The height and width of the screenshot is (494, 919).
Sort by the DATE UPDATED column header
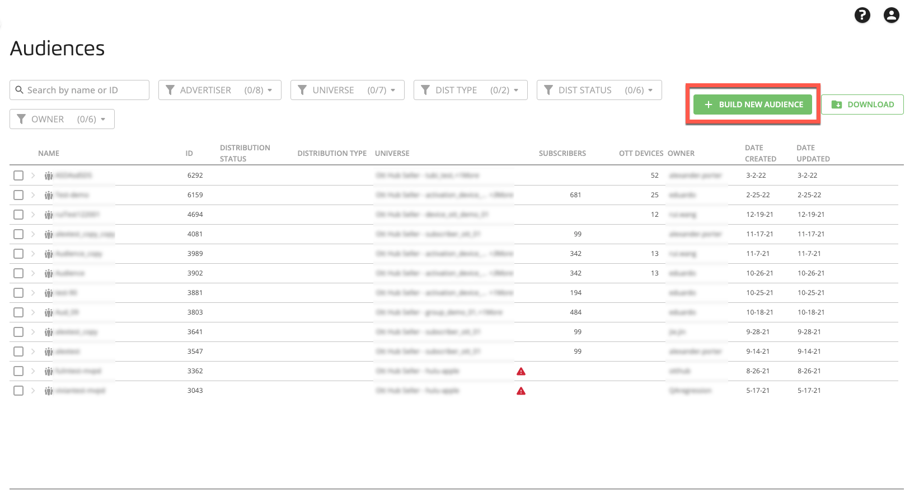tap(813, 153)
